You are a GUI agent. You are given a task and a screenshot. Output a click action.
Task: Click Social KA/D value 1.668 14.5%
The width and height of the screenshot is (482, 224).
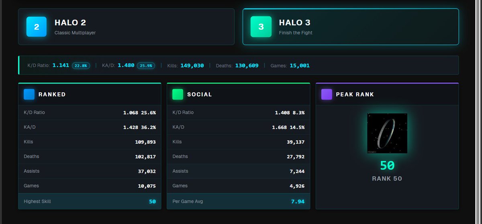pyautogui.click(x=288, y=127)
